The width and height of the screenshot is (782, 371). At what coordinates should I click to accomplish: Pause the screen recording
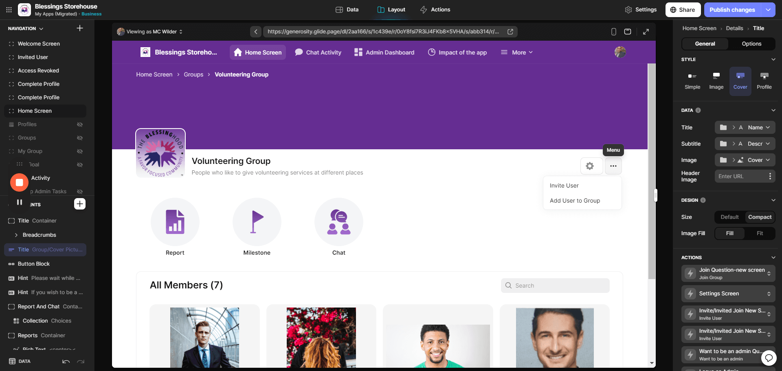point(19,202)
